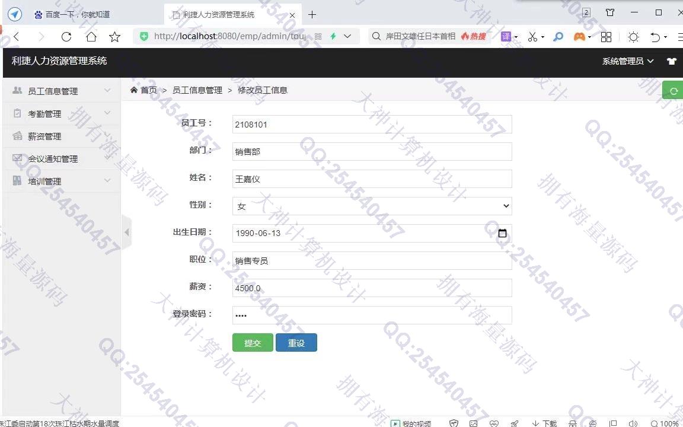
Task: Bookmark the page with the star icon
Action: pos(114,37)
